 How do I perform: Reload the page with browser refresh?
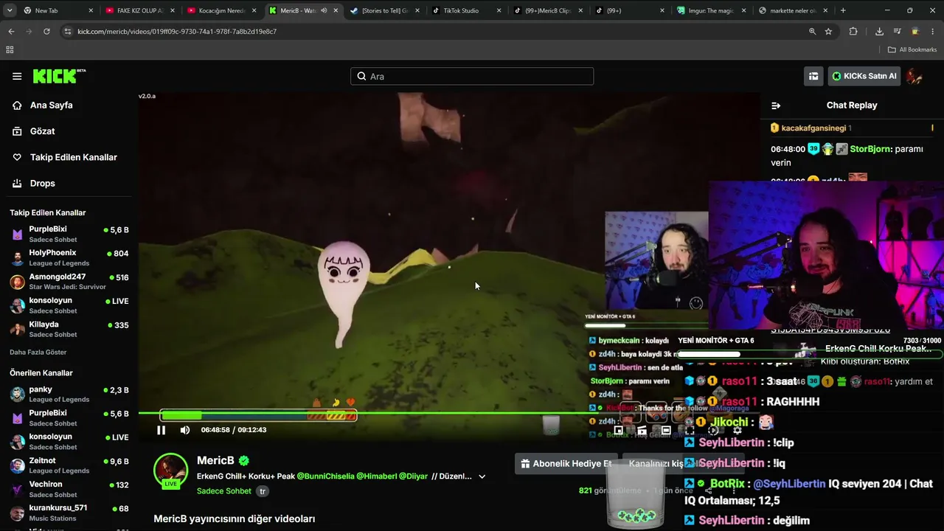pyautogui.click(x=46, y=32)
